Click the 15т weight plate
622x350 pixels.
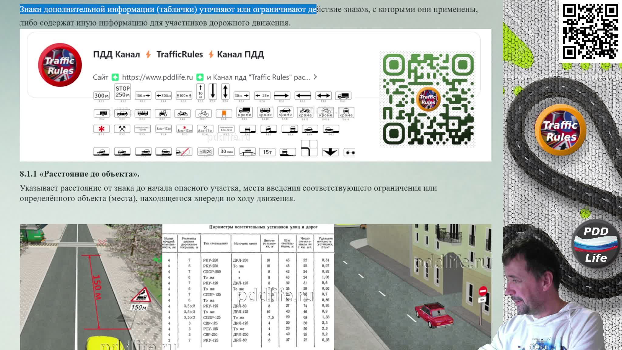point(267,152)
